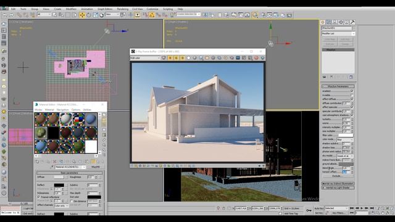Open the Help menu
The width and height of the screenshot is (395, 222).
coord(180,9)
